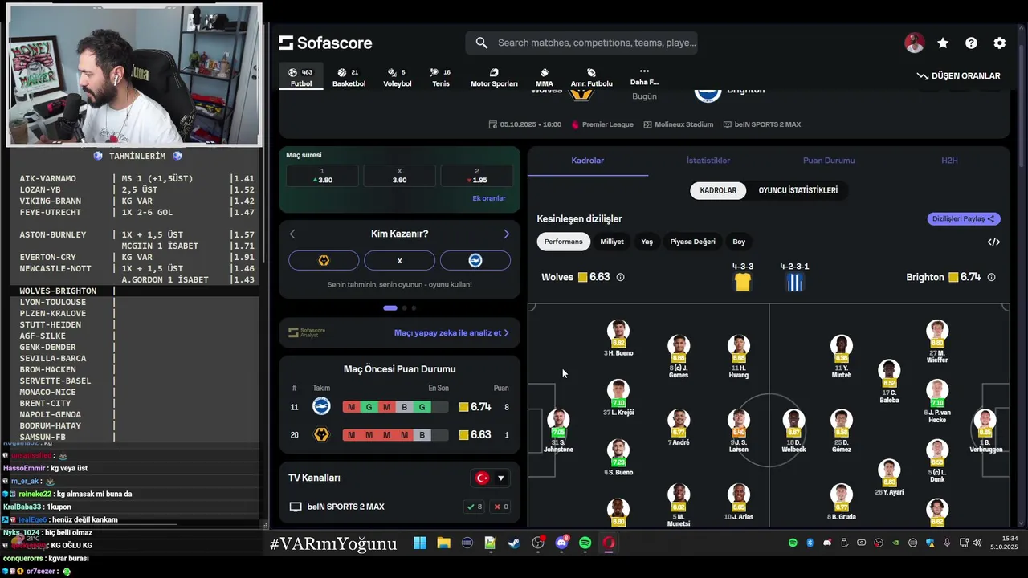1028x578 pixels.
Task: Open D. Welbeck player on pitch
Action: tap(793, 431)
